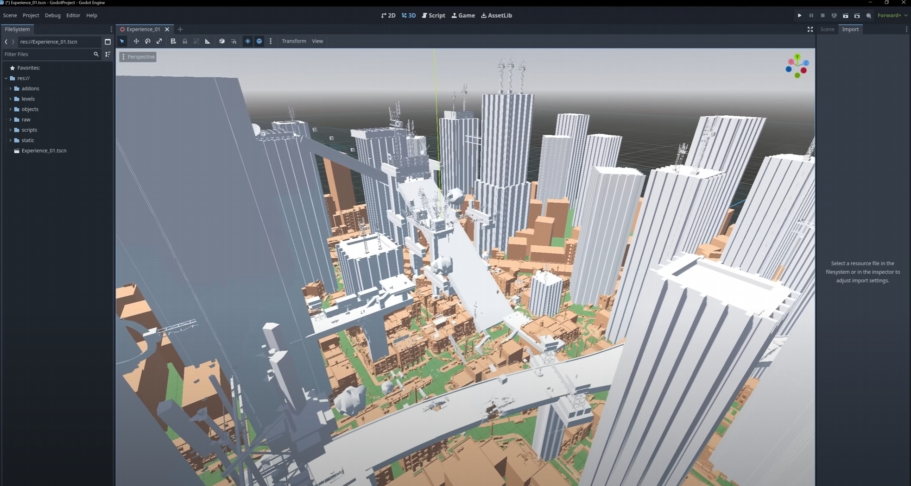911x486 pixels.
Task: Toggle the preview environment globe
Action: [x=259, y=41]
